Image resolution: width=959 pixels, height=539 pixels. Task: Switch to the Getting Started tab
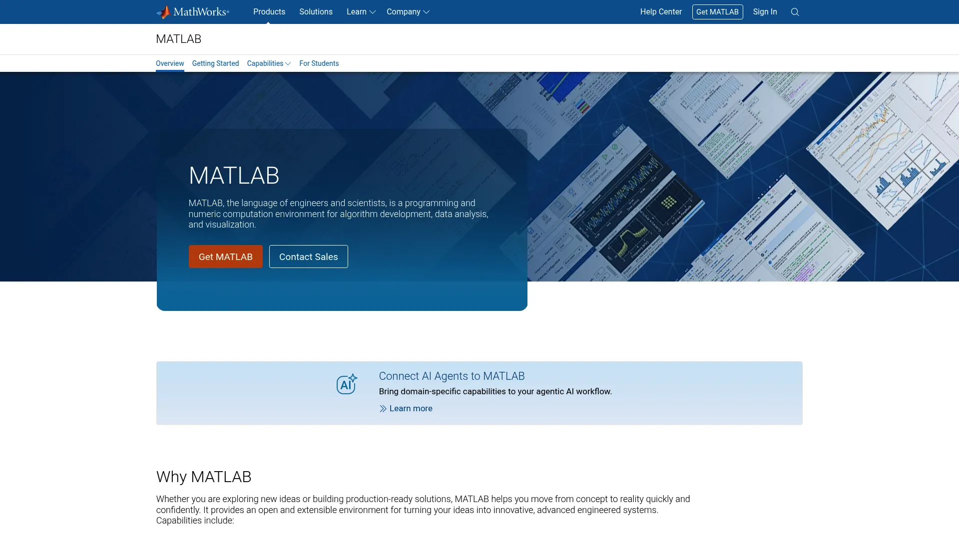tap(215, 63)
